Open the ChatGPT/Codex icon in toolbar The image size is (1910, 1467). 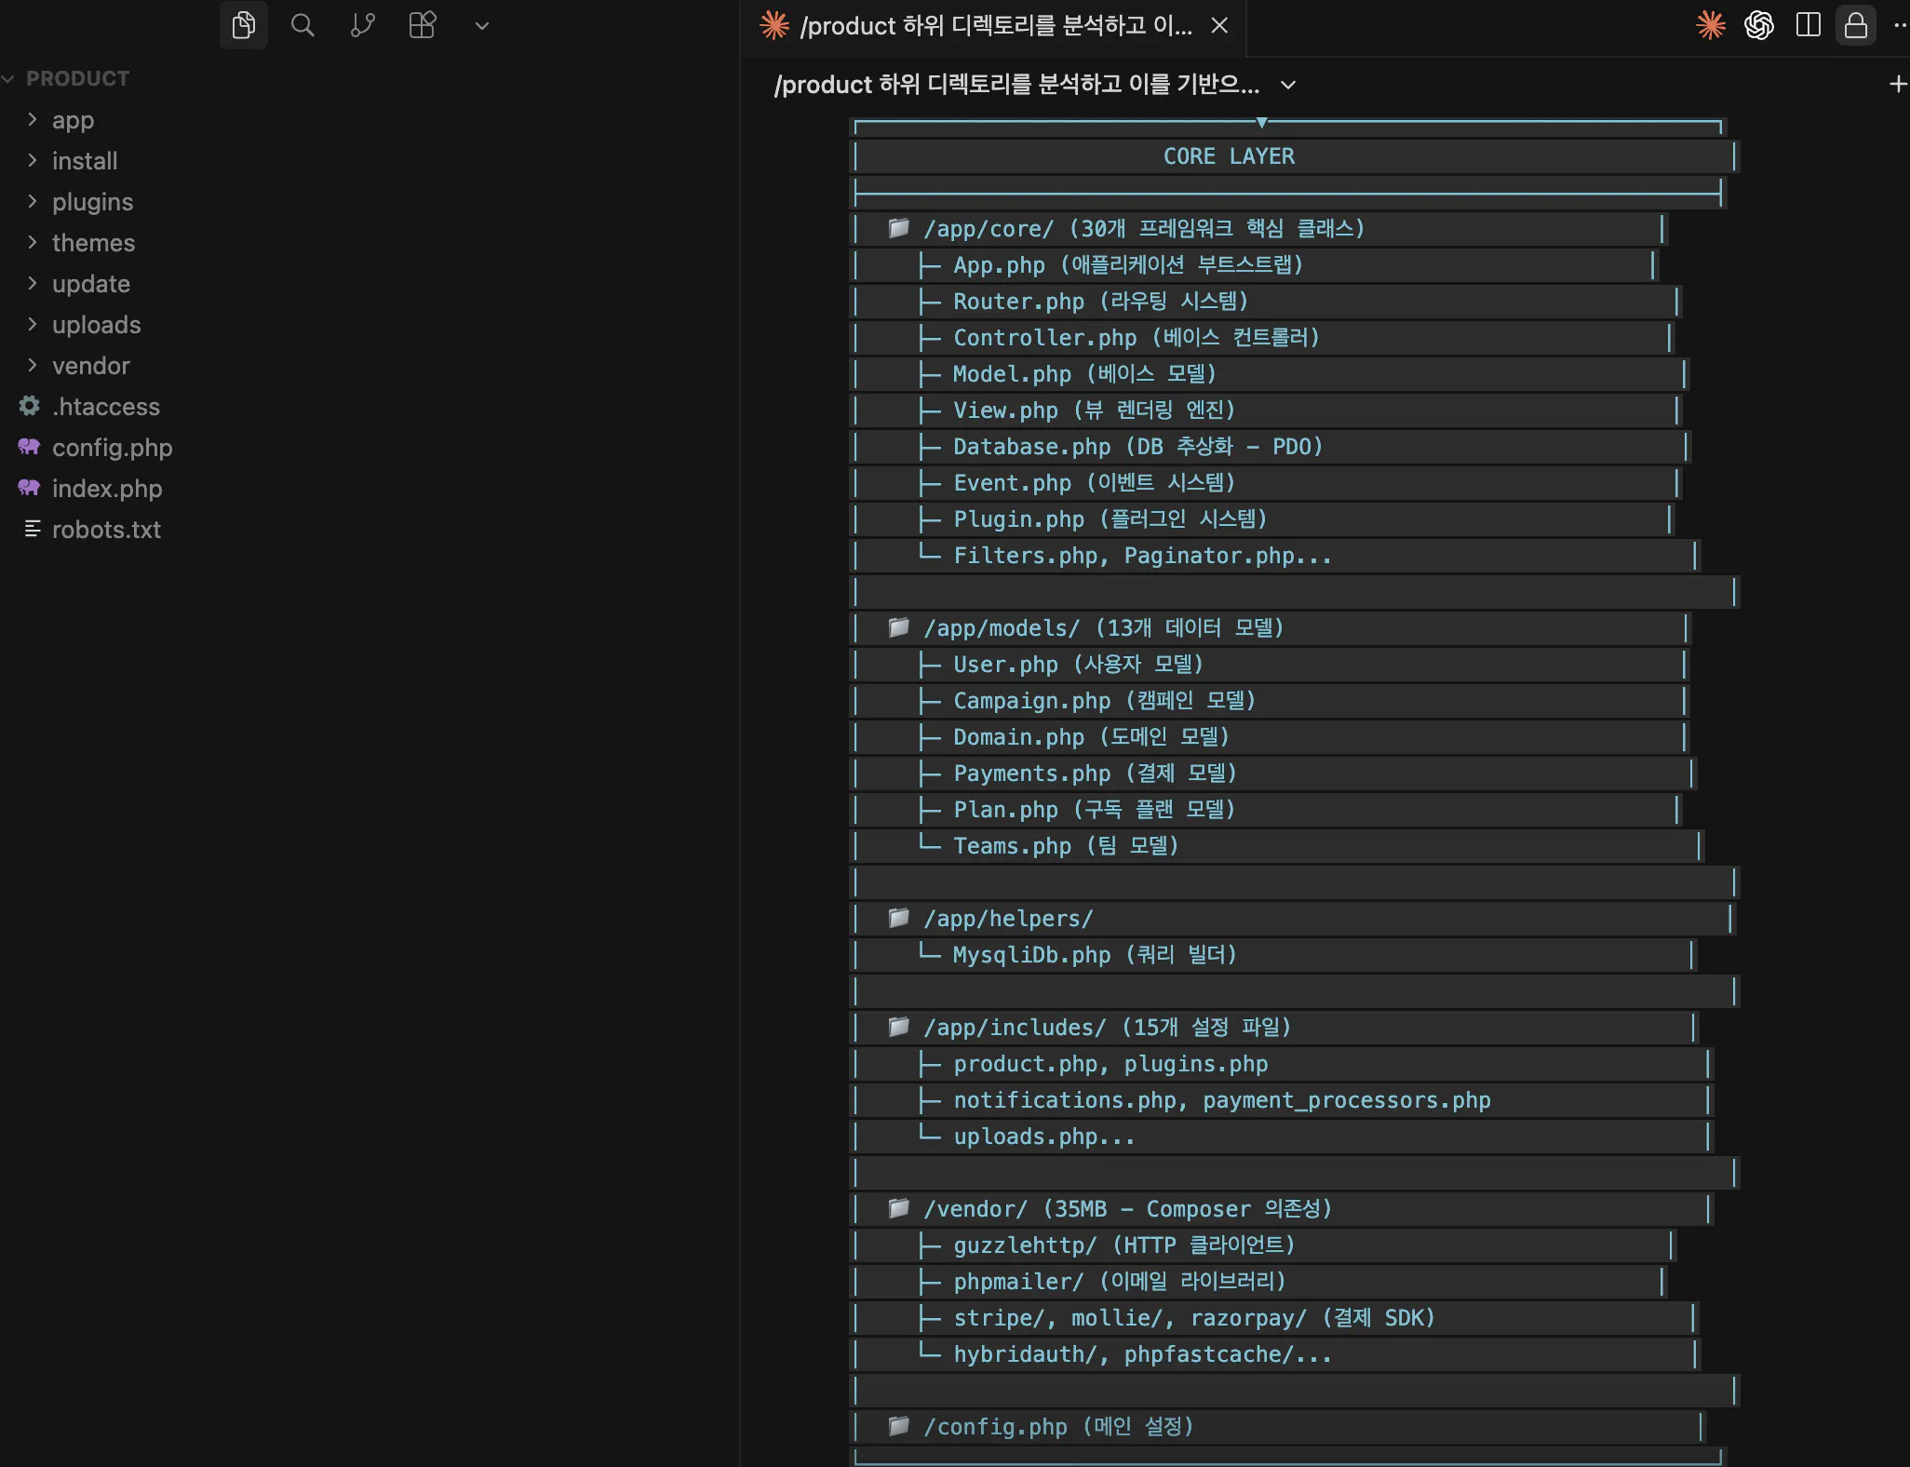click(x=1758, y=25)
